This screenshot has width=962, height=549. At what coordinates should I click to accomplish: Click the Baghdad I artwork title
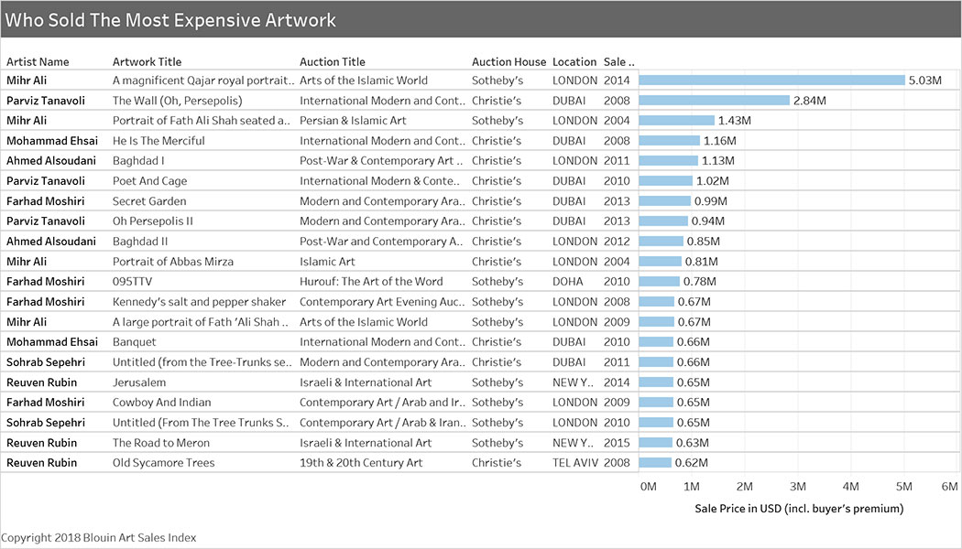click(138, 161)
